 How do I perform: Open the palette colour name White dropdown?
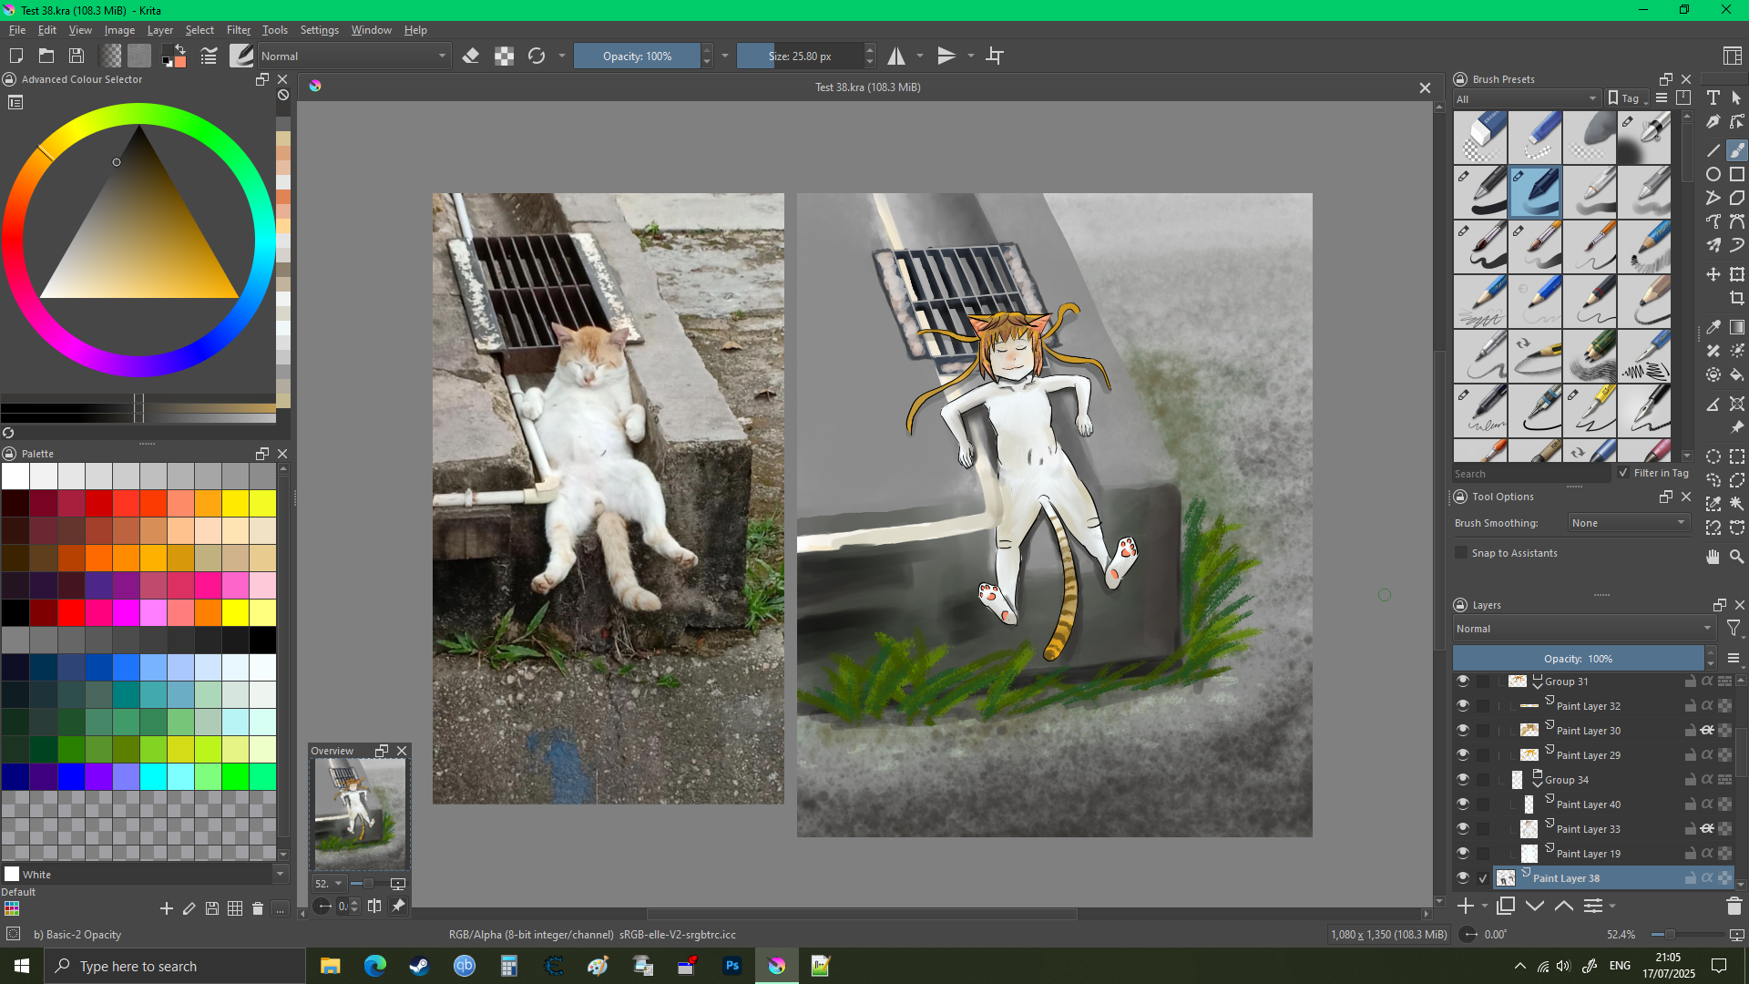click(x=280, y=874)
